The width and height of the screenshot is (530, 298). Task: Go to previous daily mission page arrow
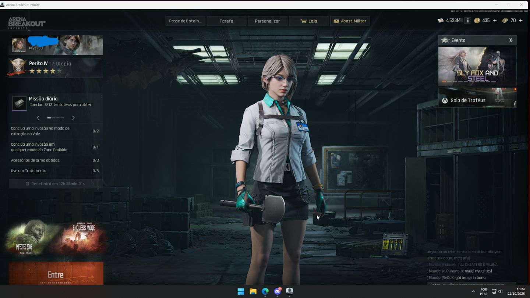38,118
